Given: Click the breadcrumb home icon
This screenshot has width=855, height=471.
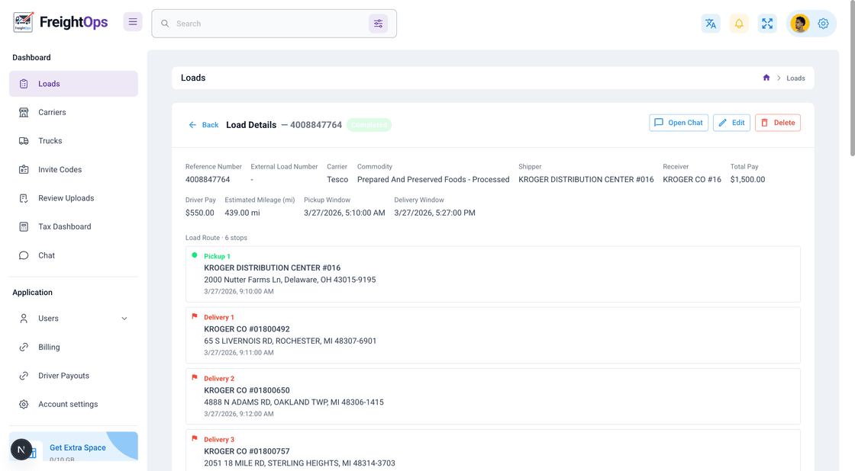Looking at the screenshot, I should tap(766, 78).
